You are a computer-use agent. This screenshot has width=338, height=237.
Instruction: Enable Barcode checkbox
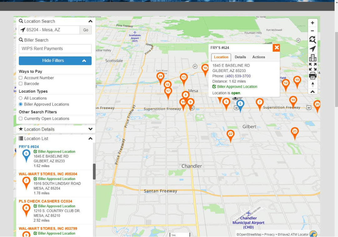pyautogui.click(x=21, y=84)
